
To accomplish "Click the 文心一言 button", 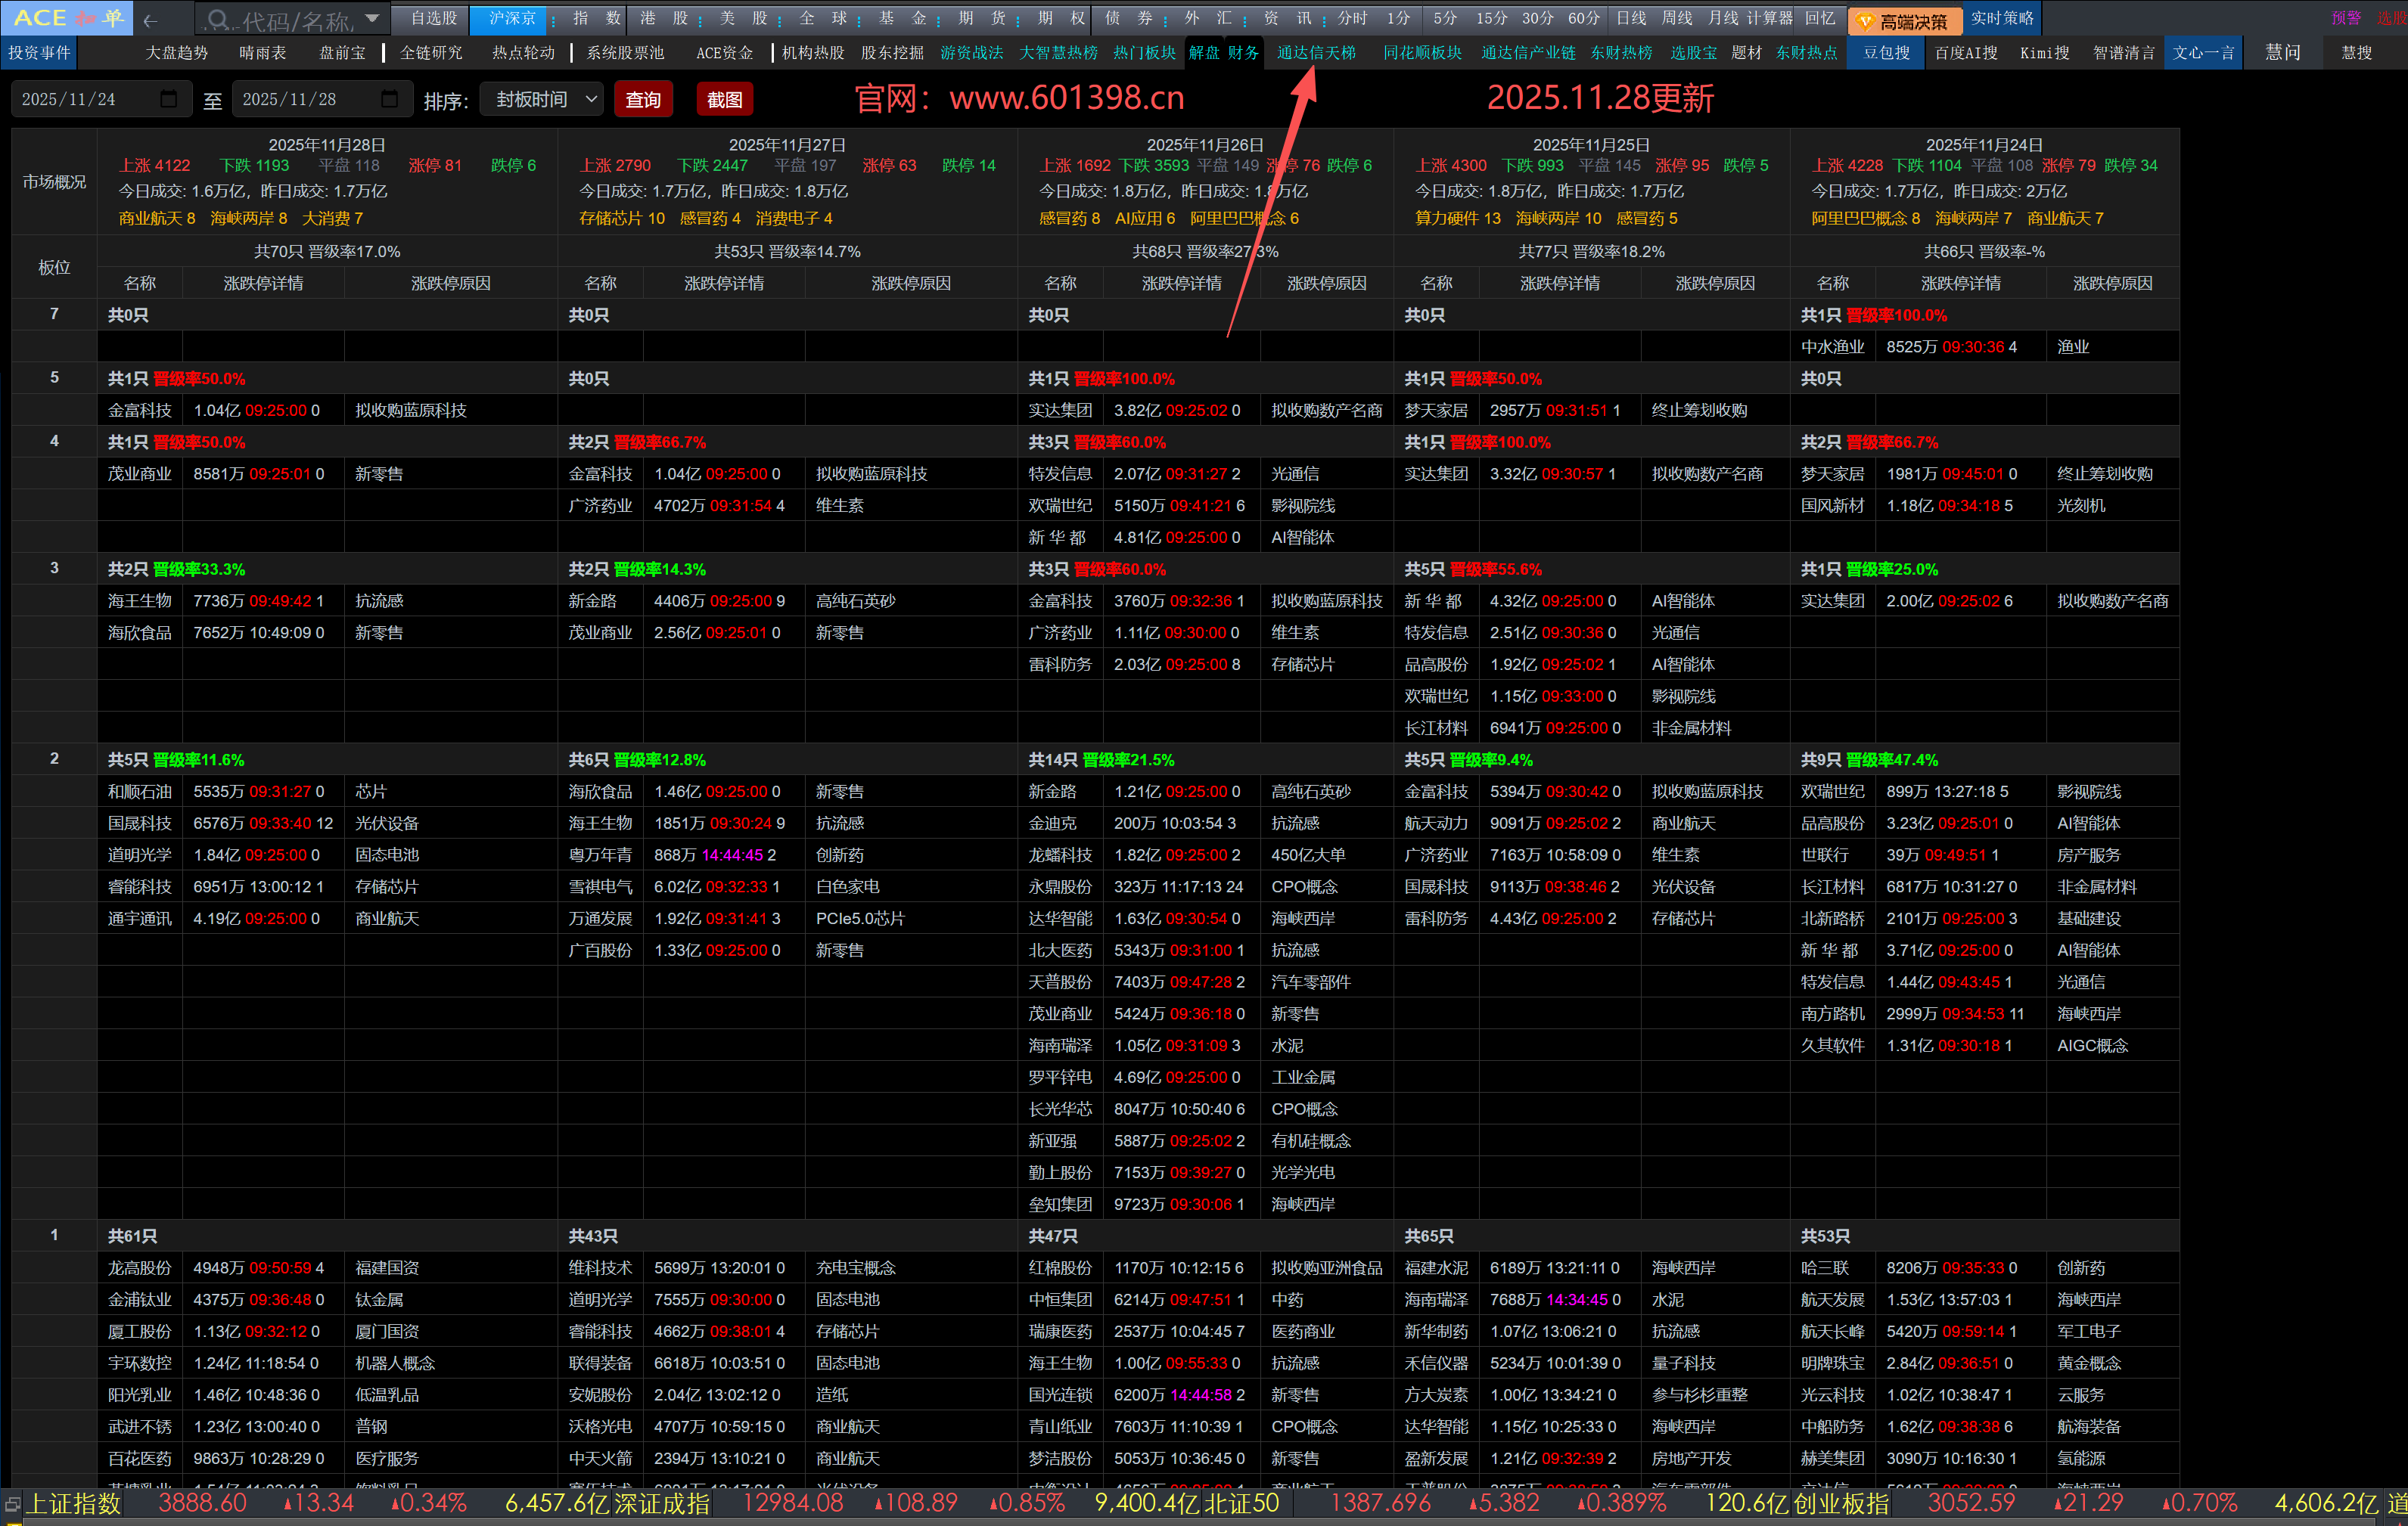I will point(2203,53).
